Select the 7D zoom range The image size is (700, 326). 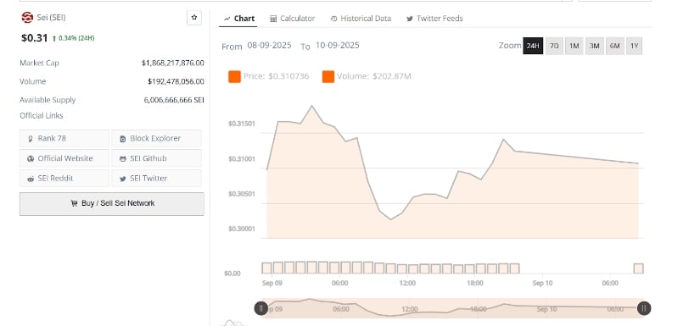coord(554,46)
